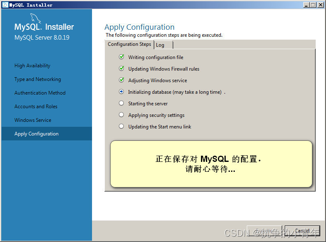Click the yellow Chinese tooltip message box
Screen dimensions: 326x242
click(211, 164)
